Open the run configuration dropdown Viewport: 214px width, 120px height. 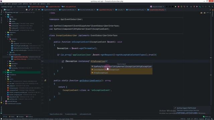(x=157, y=7)
